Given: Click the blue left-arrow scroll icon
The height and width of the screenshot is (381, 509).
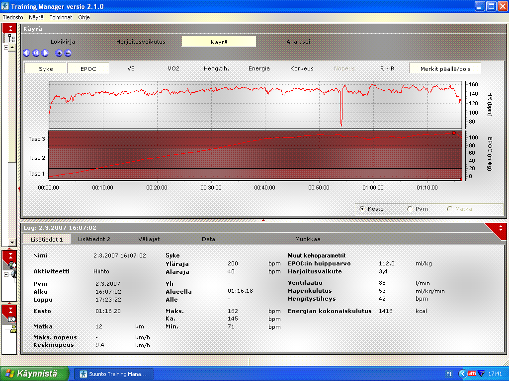Looking at the screenshot, I should 26,53.
